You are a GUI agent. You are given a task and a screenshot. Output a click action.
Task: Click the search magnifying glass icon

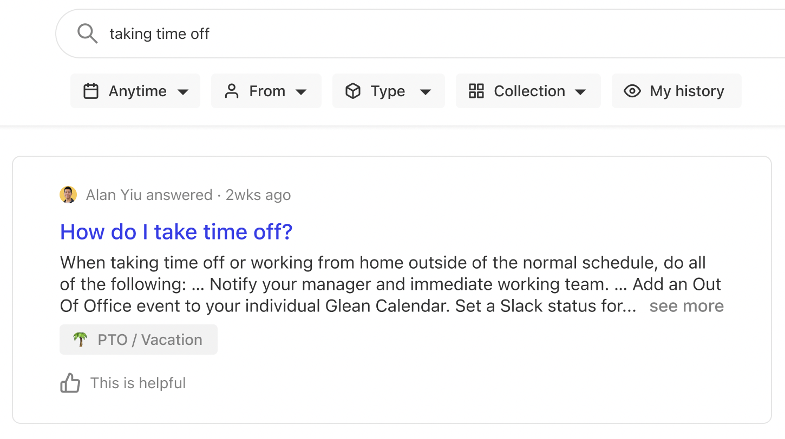tap(87, 33)
